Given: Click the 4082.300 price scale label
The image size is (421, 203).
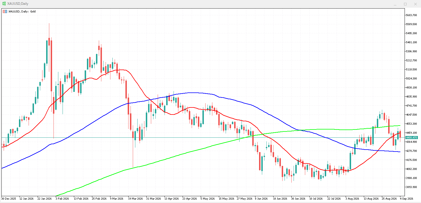Looking at the screenshot, I should (x=411, y=169).
